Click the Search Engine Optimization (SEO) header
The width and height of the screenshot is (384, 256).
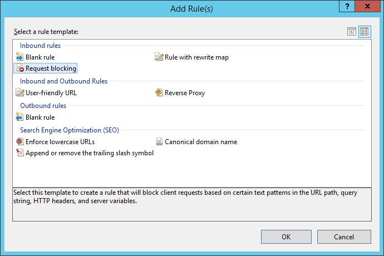(x=70, y=130)
